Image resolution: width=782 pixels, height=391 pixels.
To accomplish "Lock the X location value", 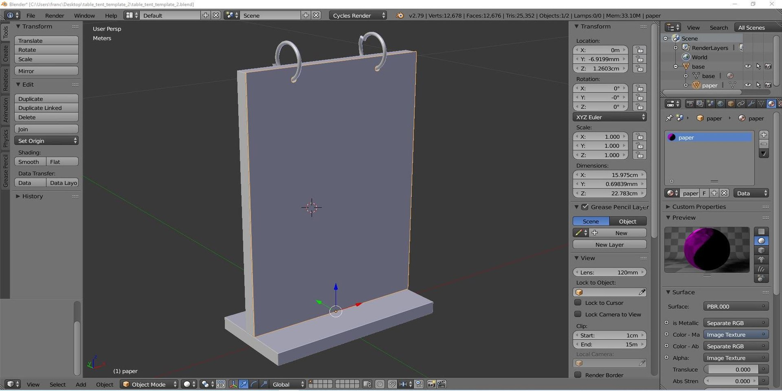I will click(x=639, y=50).
